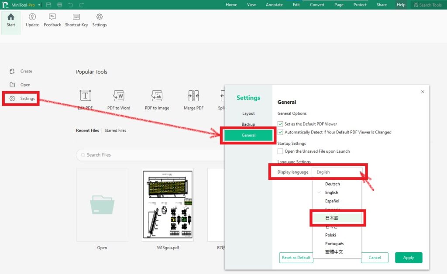
Task: Open the Home menu
Action: point(231,5)
